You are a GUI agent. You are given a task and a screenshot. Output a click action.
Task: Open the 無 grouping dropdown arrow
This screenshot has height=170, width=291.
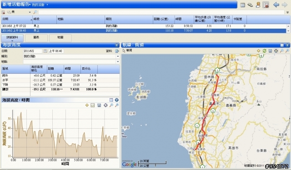point(30,12)
